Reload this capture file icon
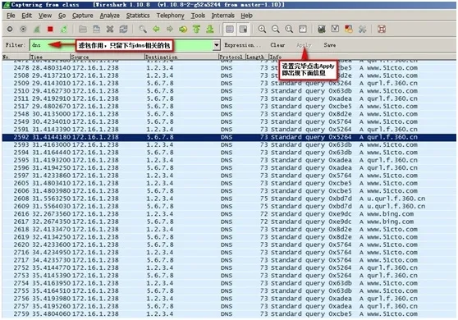458x320 pixels. (x=123, y=30)
